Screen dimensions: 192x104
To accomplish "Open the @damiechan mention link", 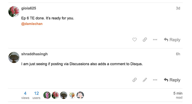I will [x=32, y=24].
